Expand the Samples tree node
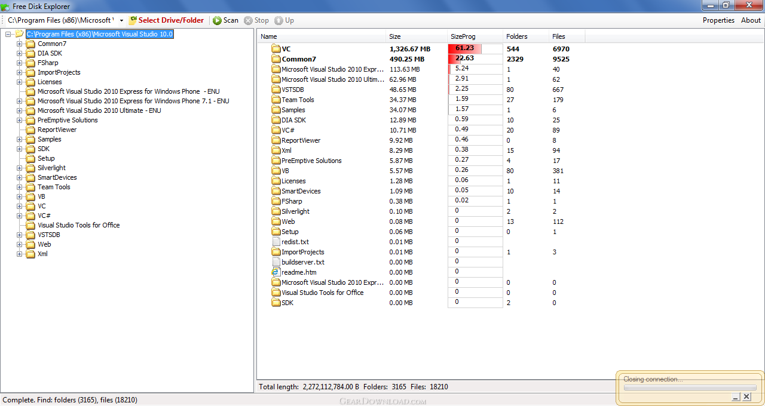This screenshot has height=406, width=765. click(20, 139)
